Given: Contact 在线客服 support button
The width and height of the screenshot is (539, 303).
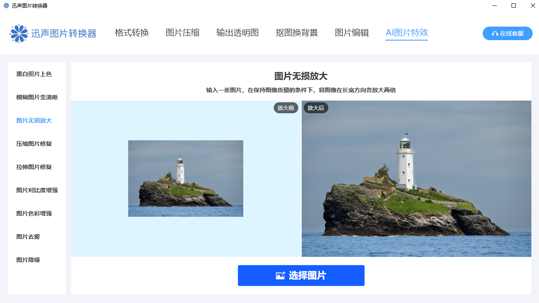Looking at the screenshot, I should pos(508,33).
